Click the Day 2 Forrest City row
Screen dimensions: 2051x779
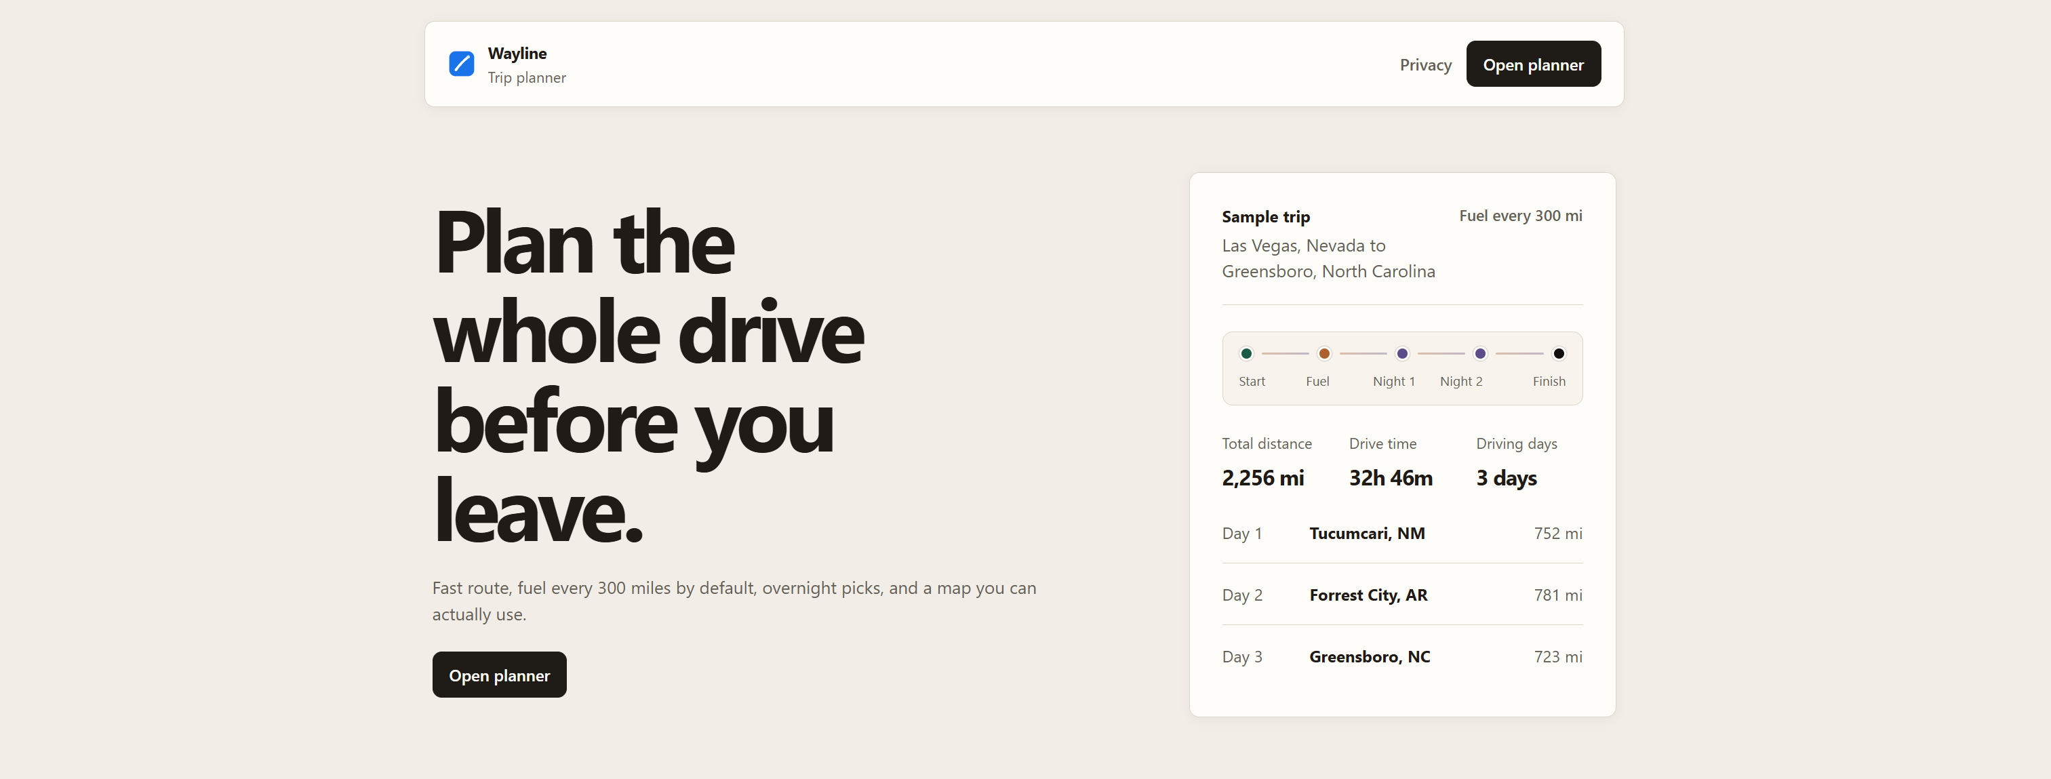[1401, 595]
